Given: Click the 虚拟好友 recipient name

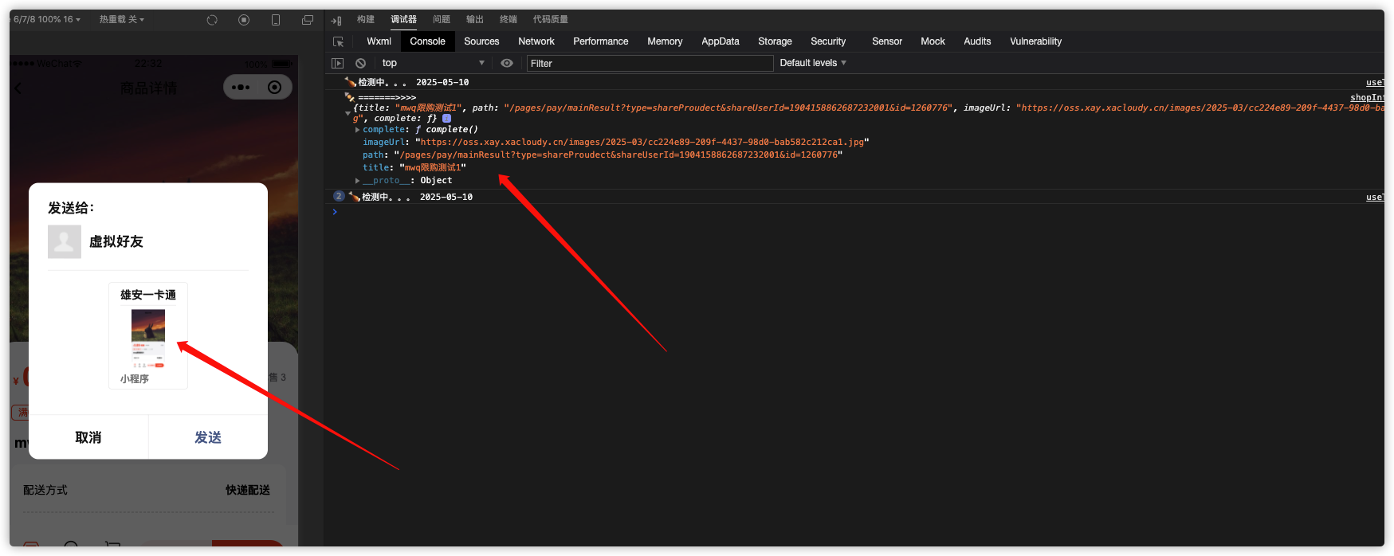Looking at the screenshot, I should 116,241.
